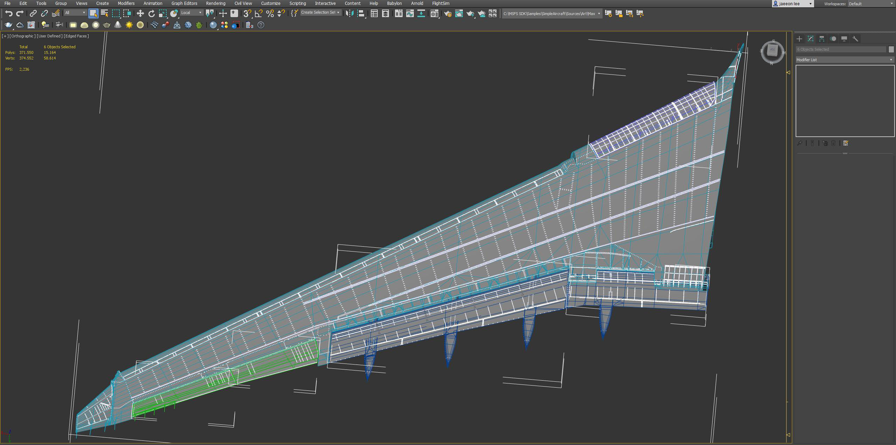Click the object color swatch
The height and width of the screenshot is (445, 896).
click(891, 49)
